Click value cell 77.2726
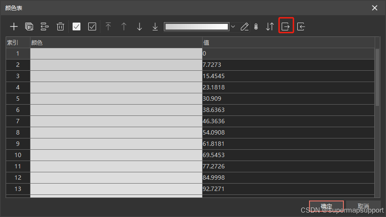Image resolution: width=386 pixels, height=217 pixels. point(288,167)
